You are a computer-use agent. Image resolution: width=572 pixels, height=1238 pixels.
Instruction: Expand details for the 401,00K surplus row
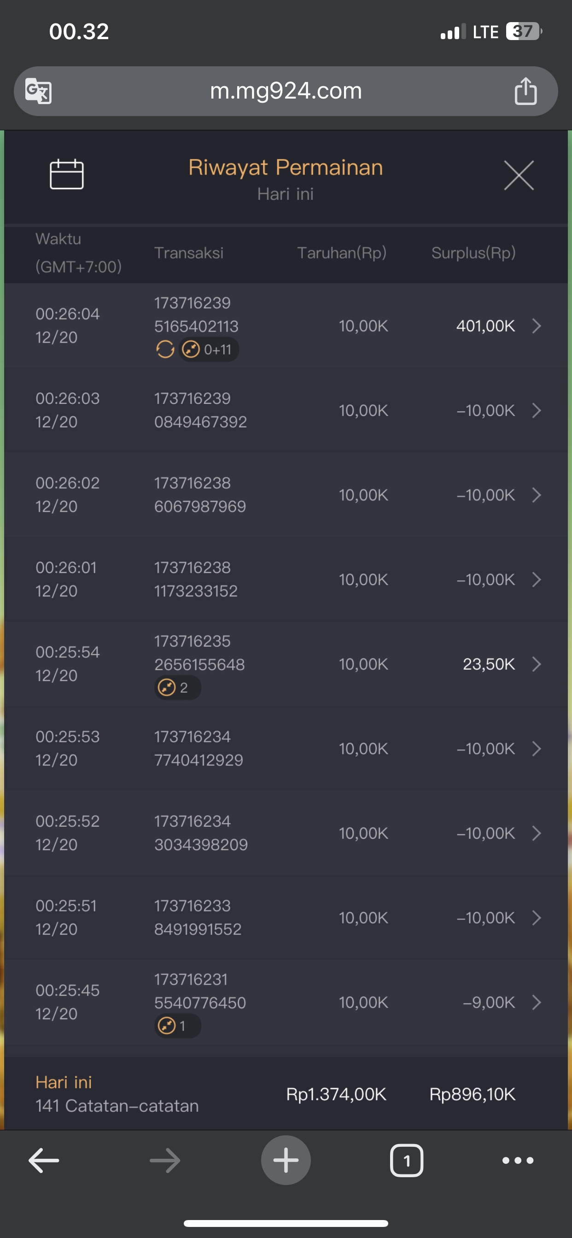(x=537, y=327)
